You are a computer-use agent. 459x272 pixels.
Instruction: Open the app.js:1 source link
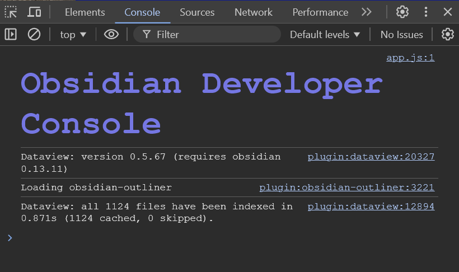point(410,58)
